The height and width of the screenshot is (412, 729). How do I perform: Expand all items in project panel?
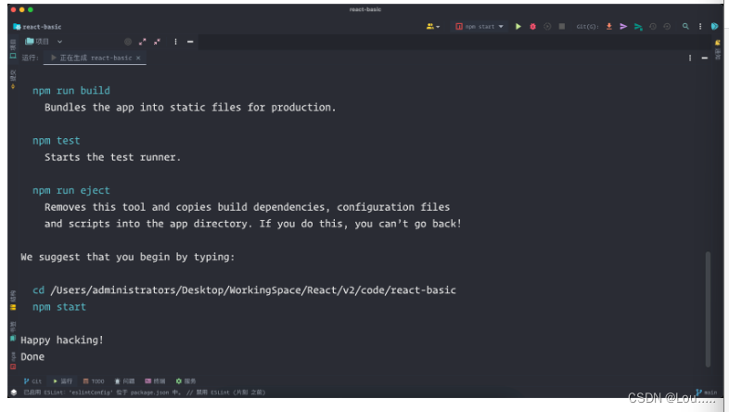[x=142, y=42]
